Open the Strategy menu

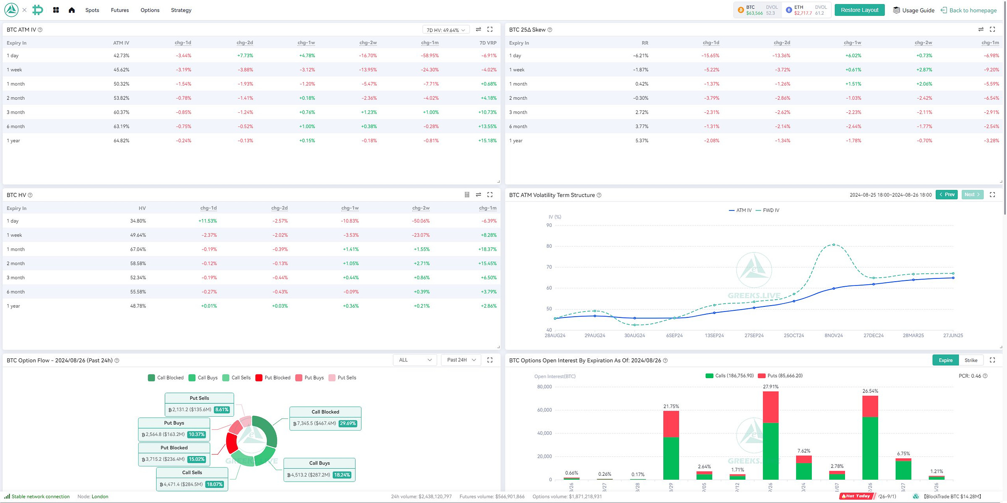pos(181,10)
